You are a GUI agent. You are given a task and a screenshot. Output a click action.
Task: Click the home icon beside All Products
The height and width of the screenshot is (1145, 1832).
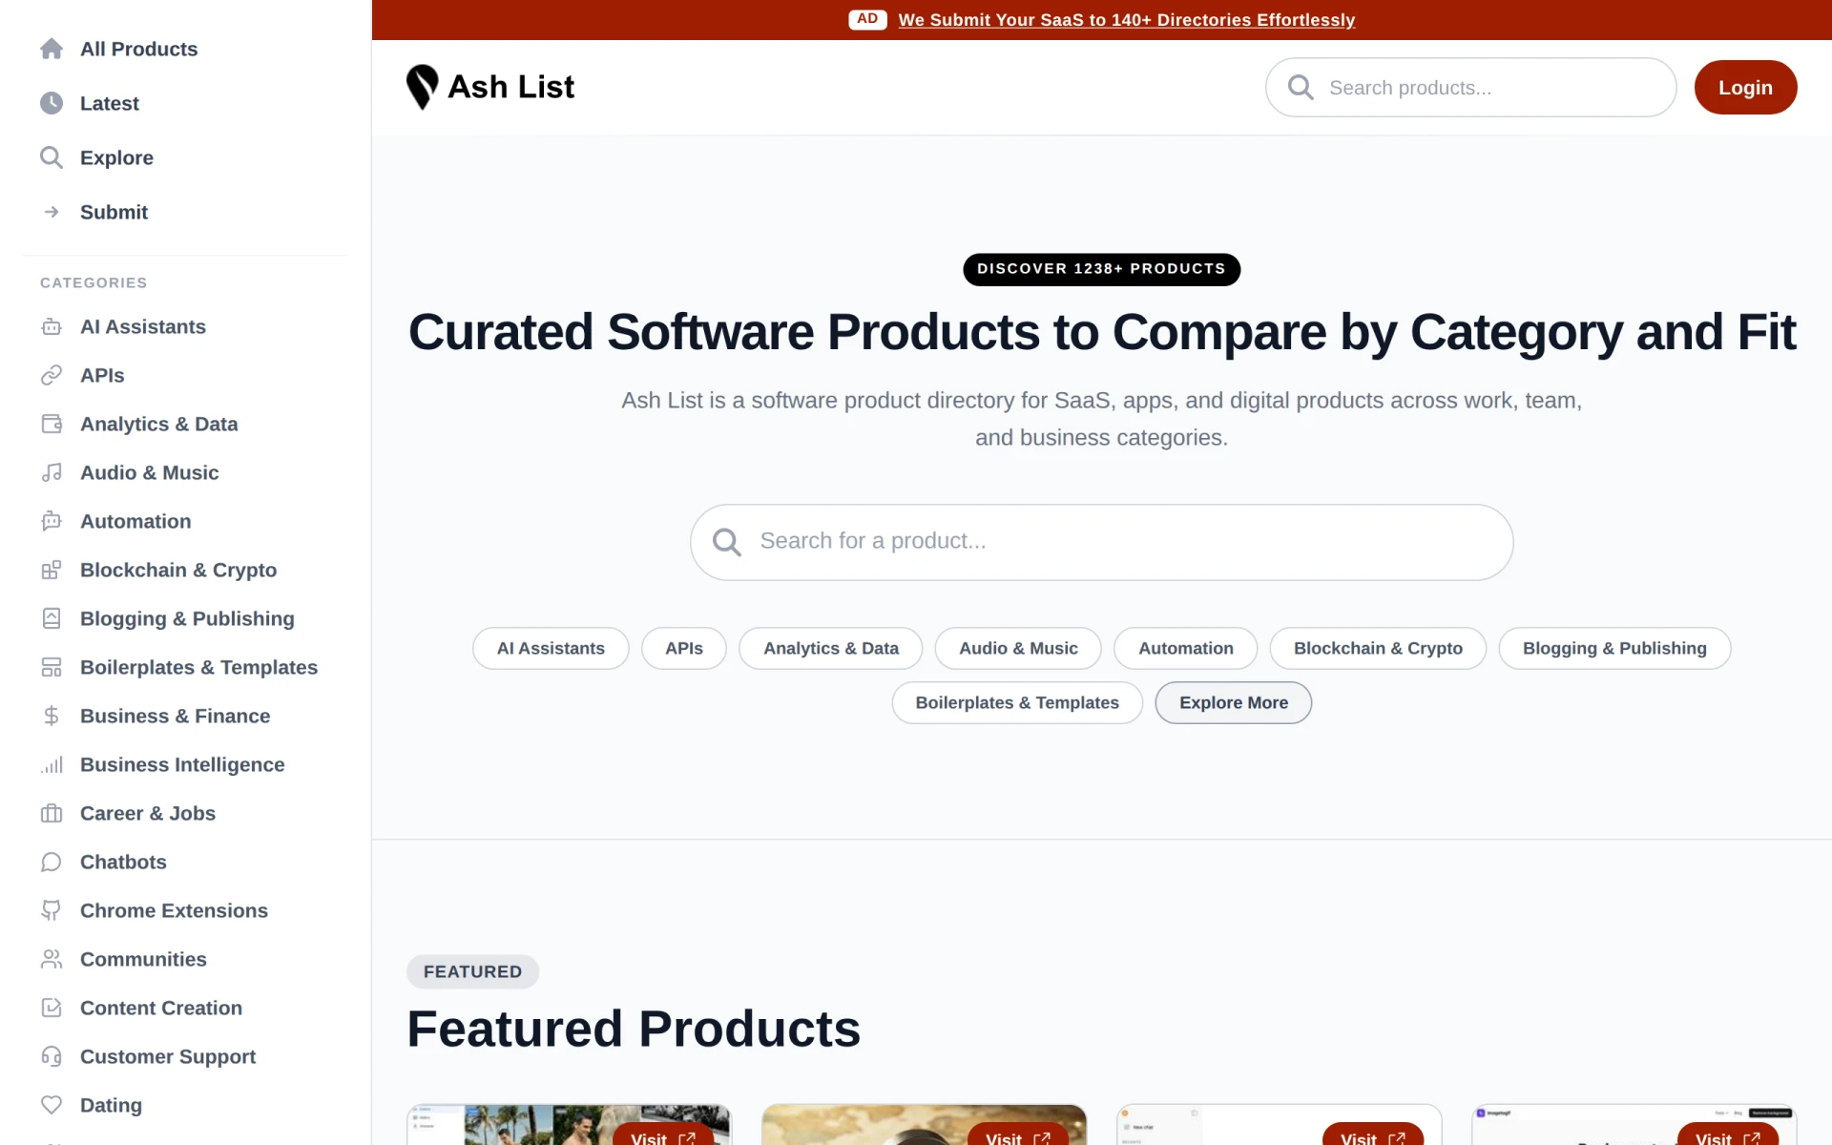click(52, 49)
